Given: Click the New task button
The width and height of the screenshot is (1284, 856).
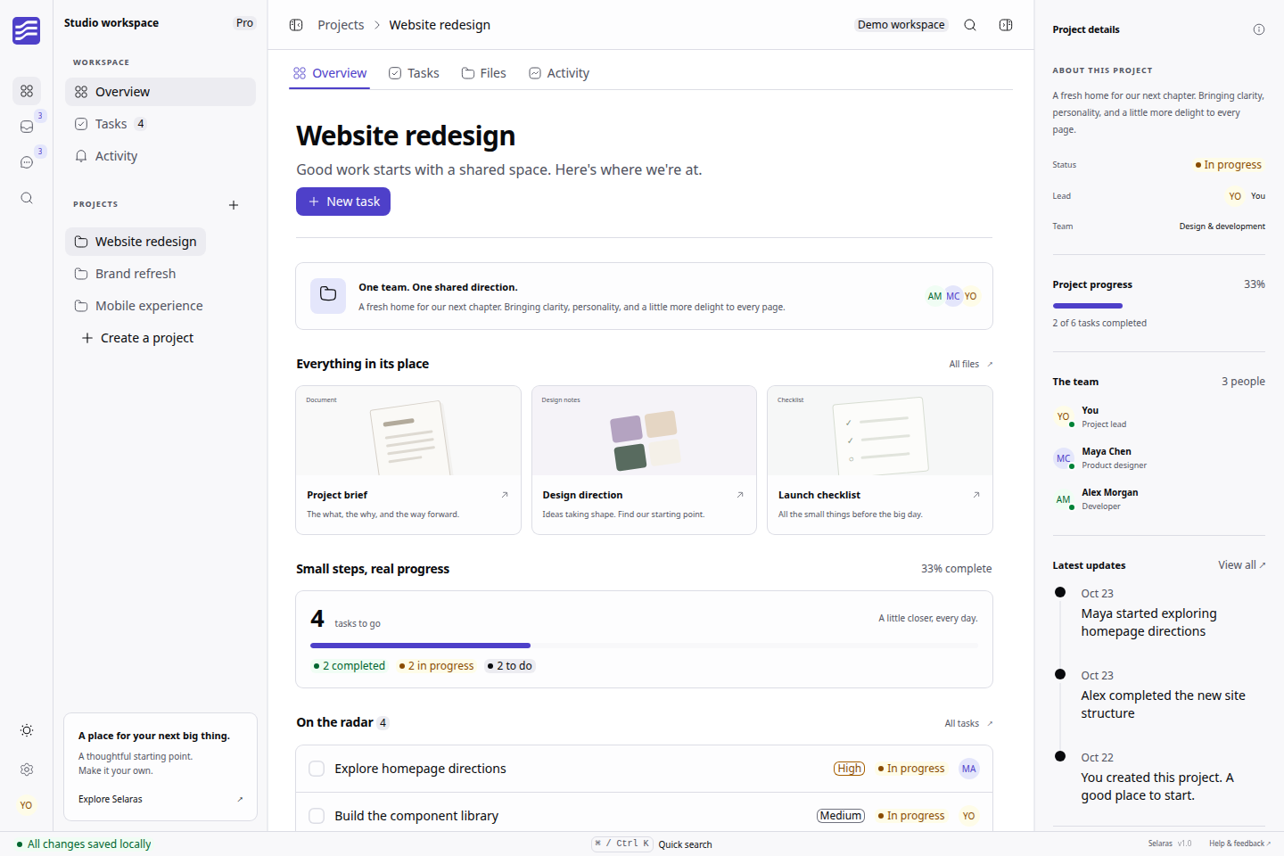Looking at the screenshot, I should pos(343,202).
